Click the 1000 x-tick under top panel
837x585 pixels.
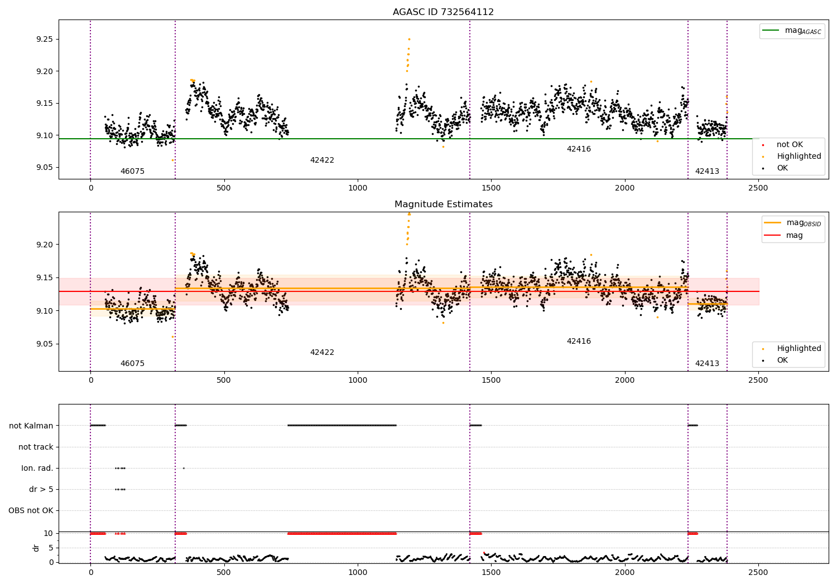coord(358,188)
